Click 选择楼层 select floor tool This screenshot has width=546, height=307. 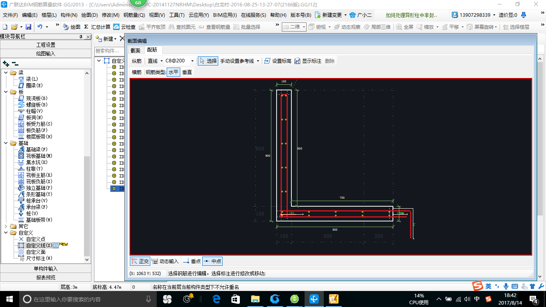point(516,27)
